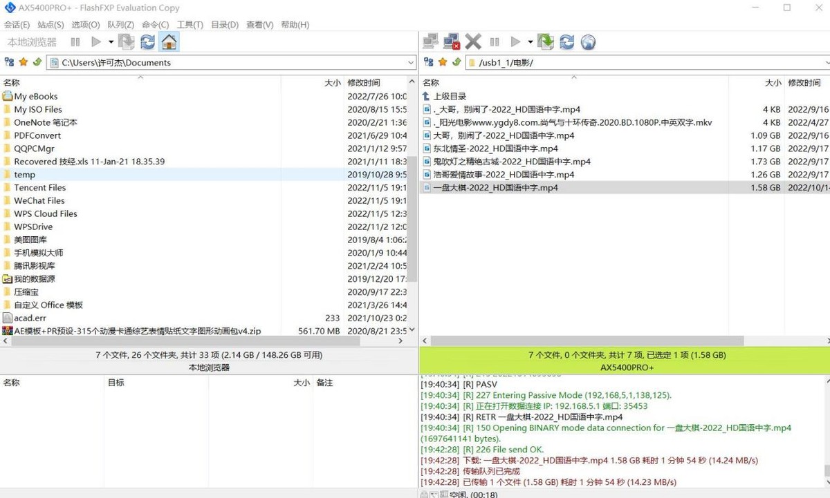Open the 工具(T) menu
The height and width of the screenshot is (498, 830).
[x=188, y=24]
